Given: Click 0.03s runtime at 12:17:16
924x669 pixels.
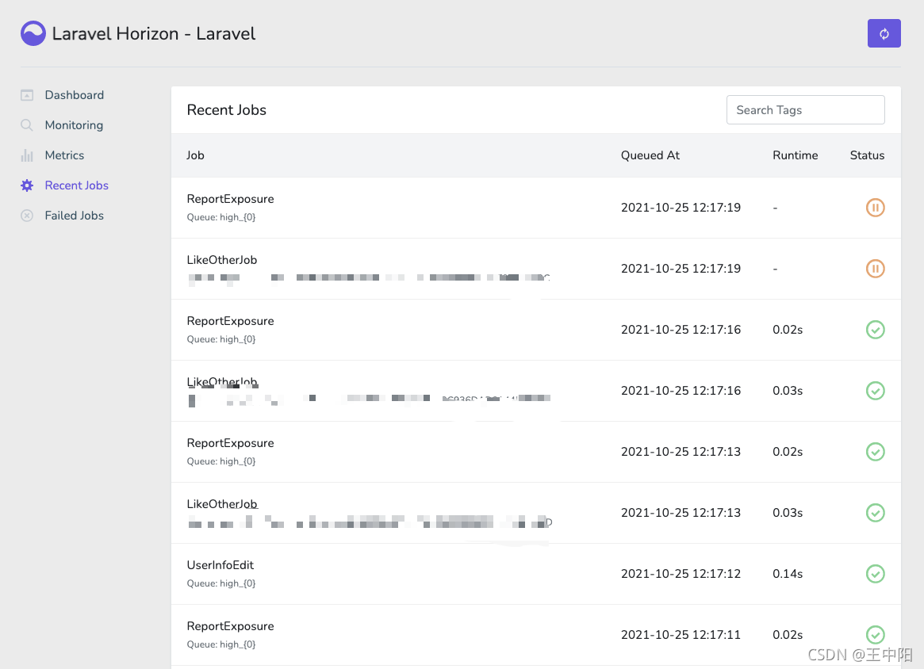Looking at the screenshot, I should [788, 391].
